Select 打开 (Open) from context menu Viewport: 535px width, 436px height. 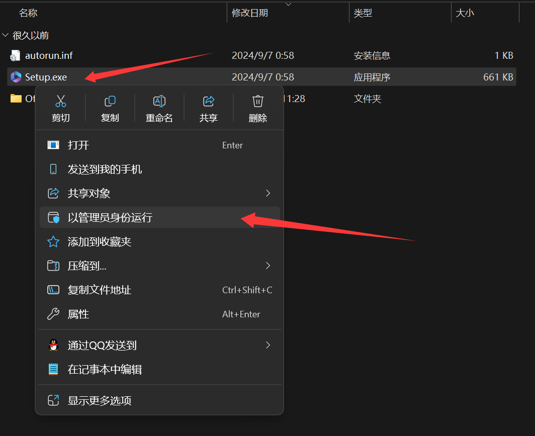tap(78, 145)
